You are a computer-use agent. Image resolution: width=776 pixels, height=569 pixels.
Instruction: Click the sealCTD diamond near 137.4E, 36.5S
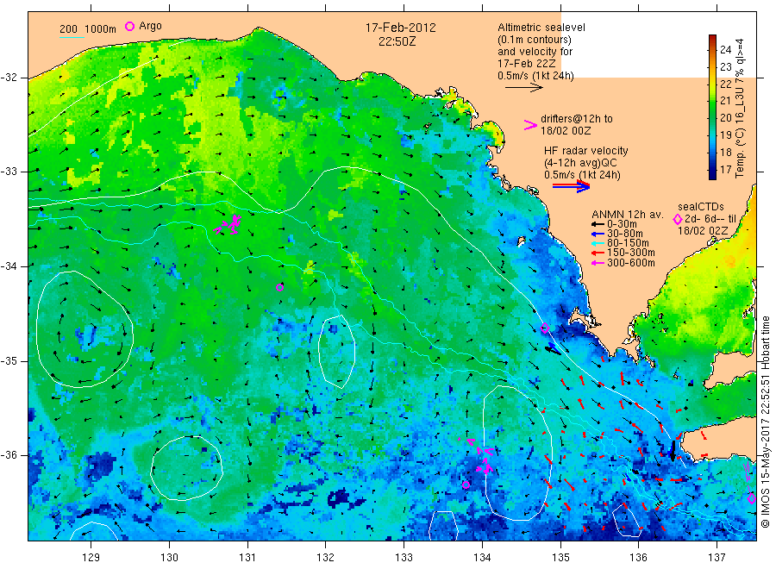(751, 499)
